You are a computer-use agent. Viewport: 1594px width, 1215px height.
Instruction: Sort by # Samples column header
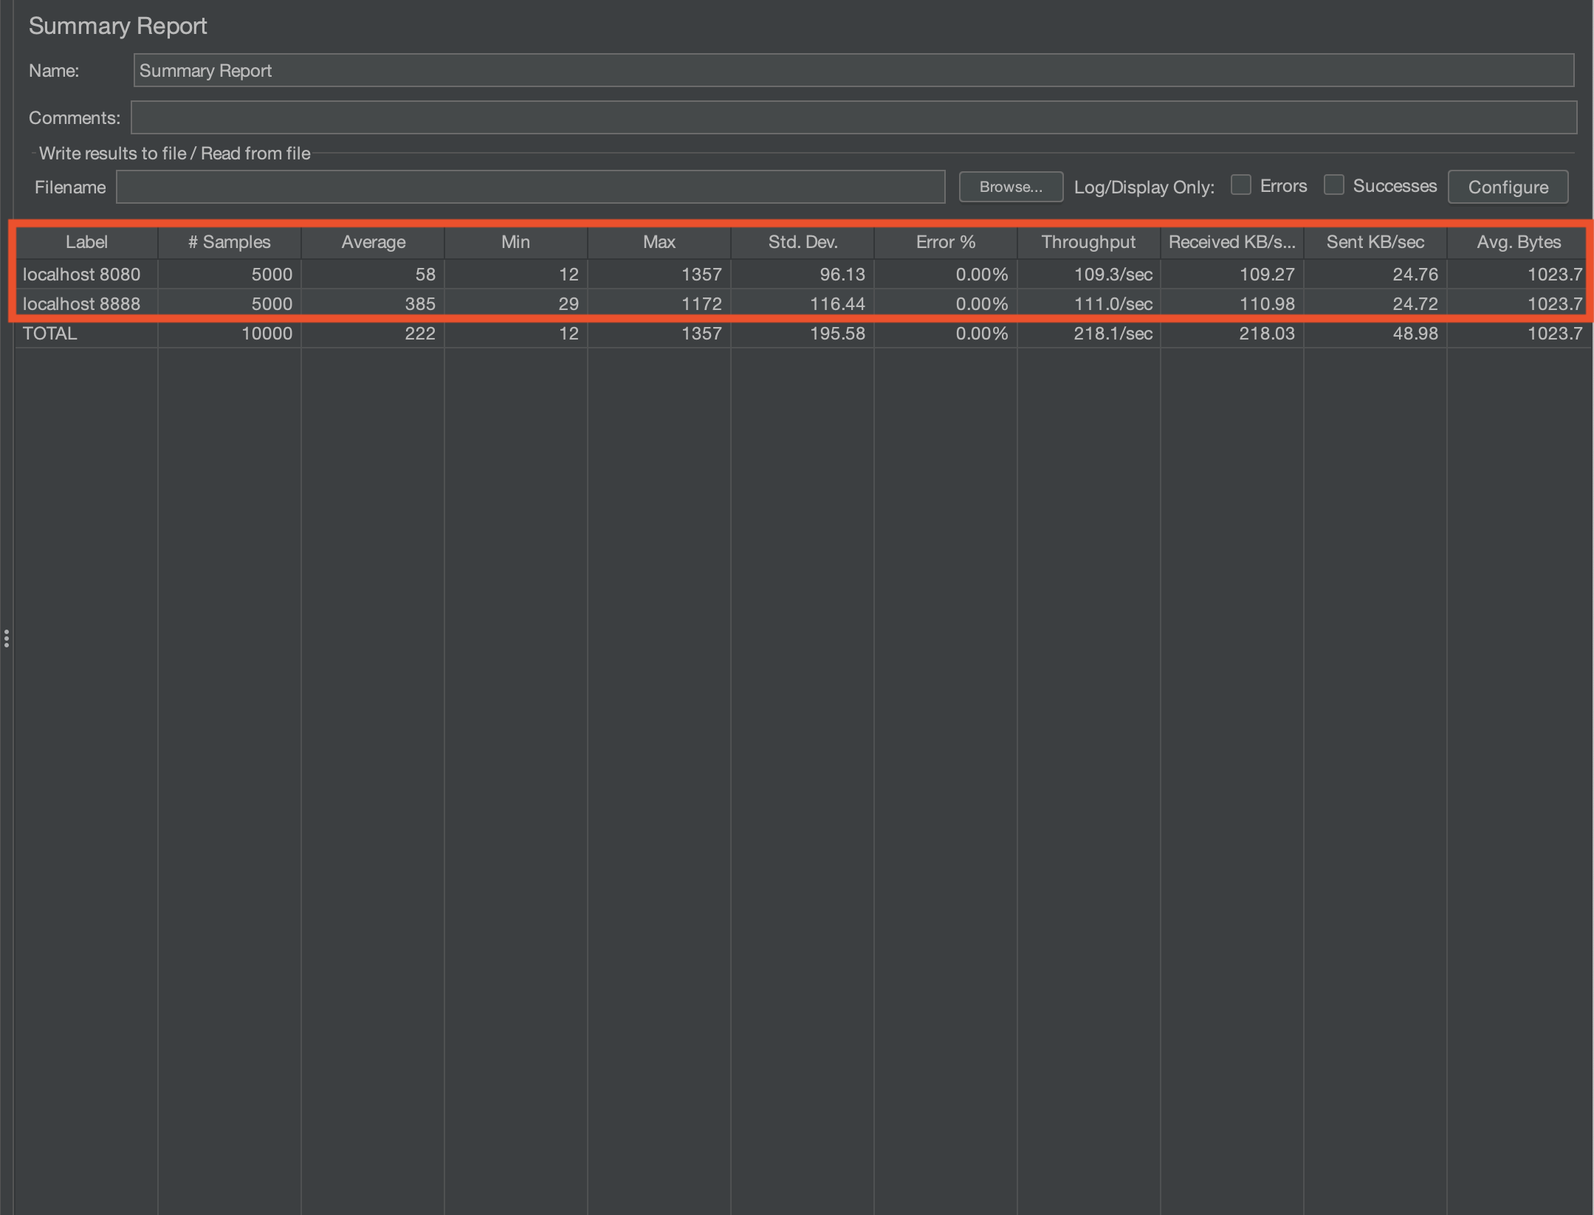coord(229,242)
